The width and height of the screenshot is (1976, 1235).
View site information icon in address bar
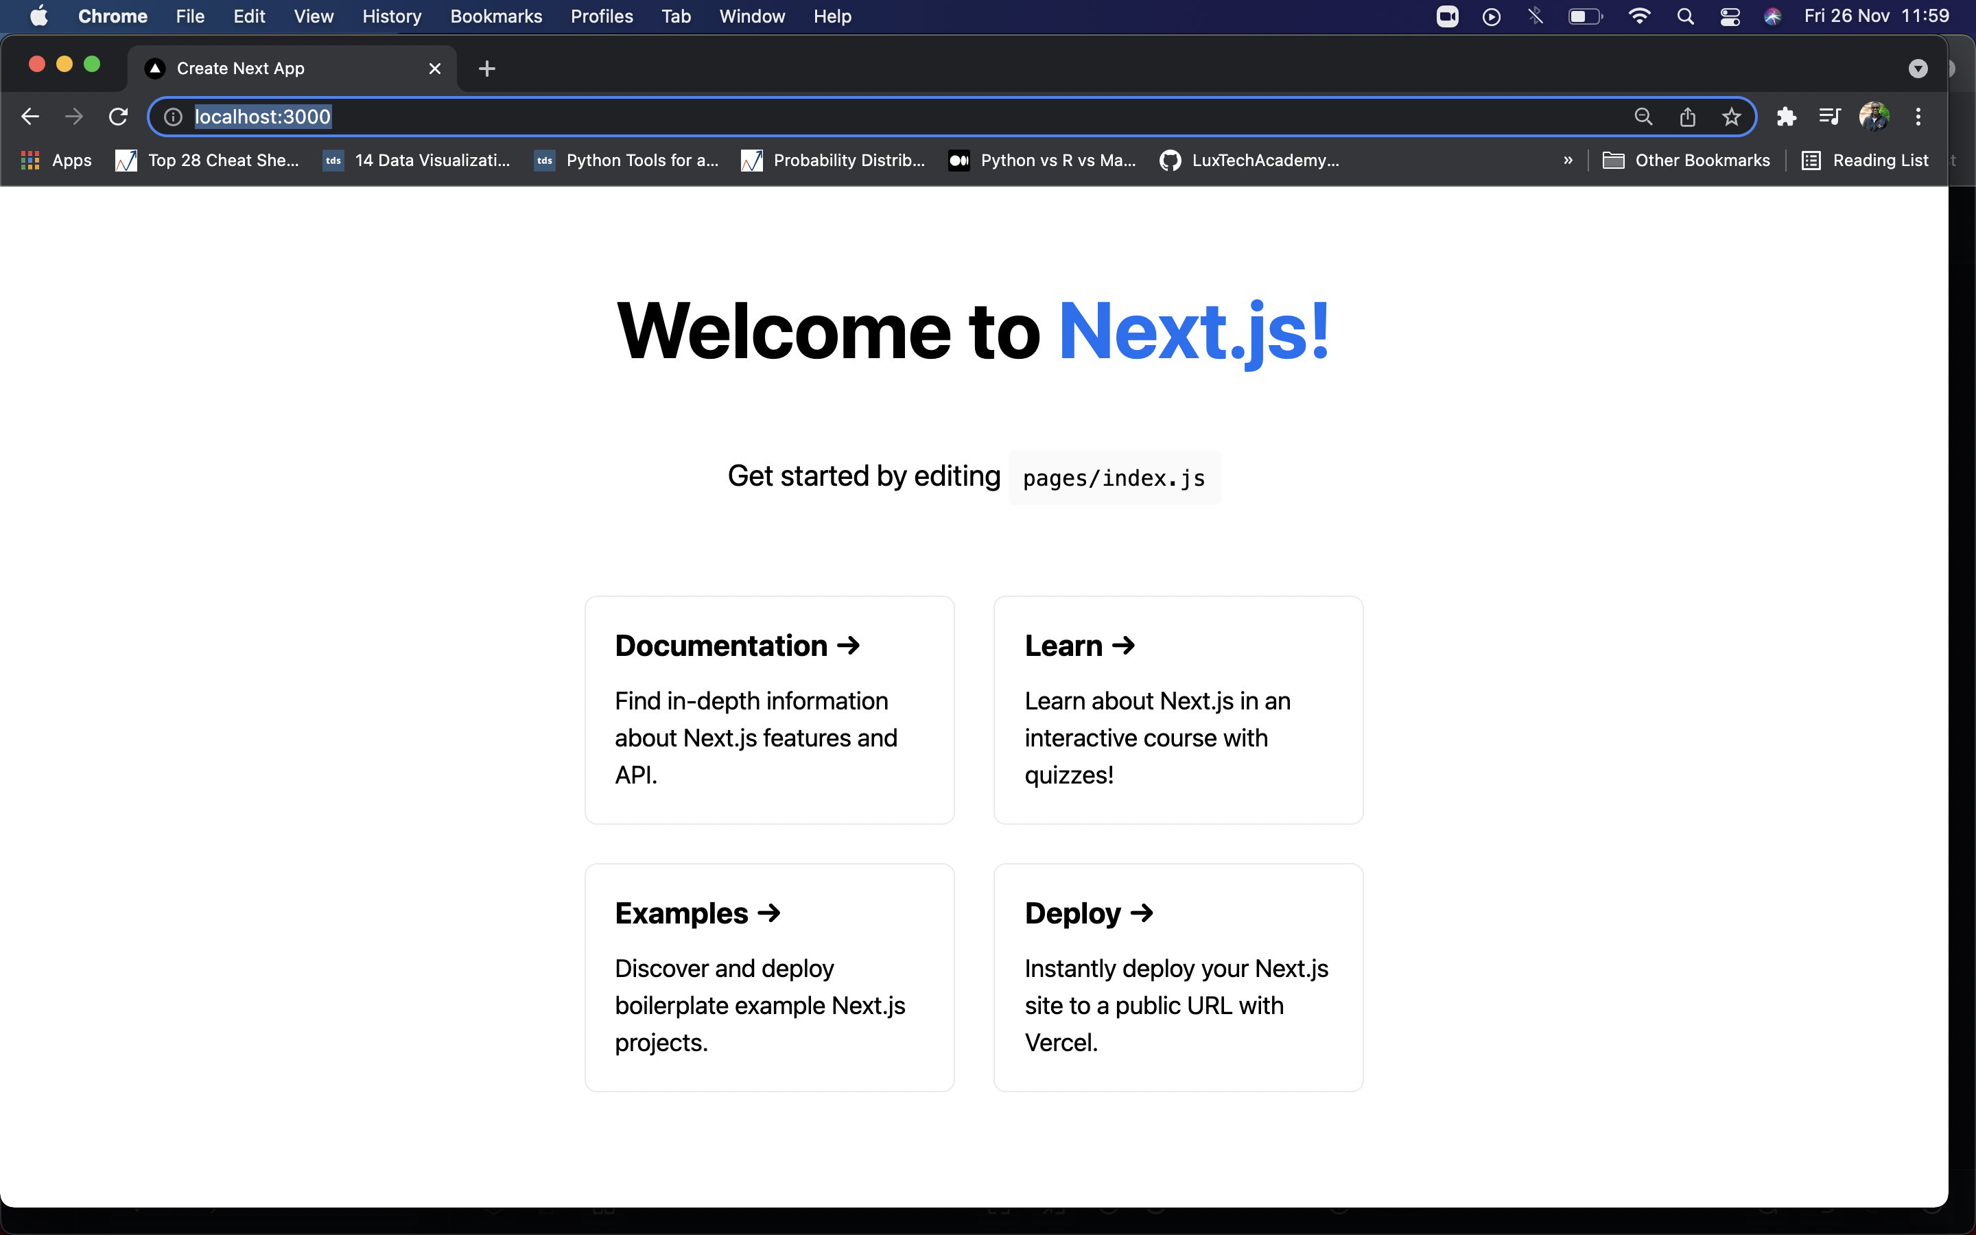(x=173, y=117)
